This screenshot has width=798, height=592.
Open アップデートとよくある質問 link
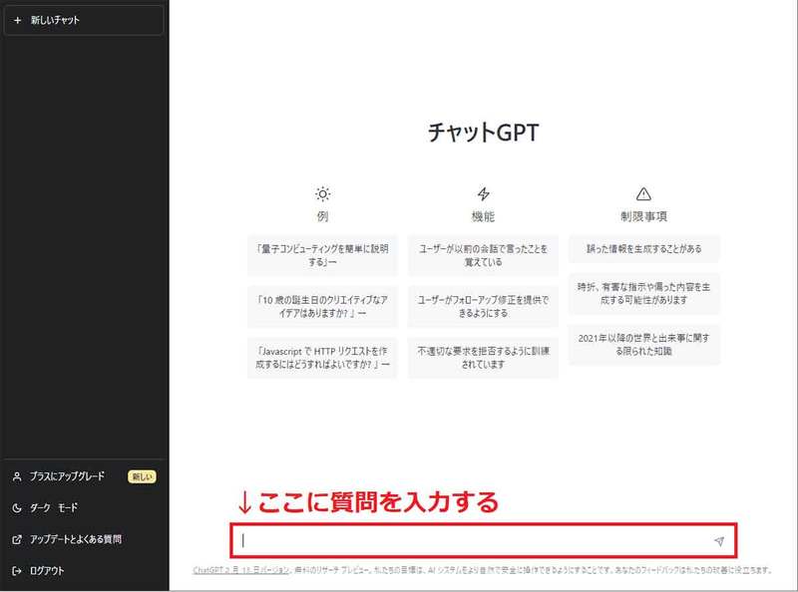coord(84,539)
